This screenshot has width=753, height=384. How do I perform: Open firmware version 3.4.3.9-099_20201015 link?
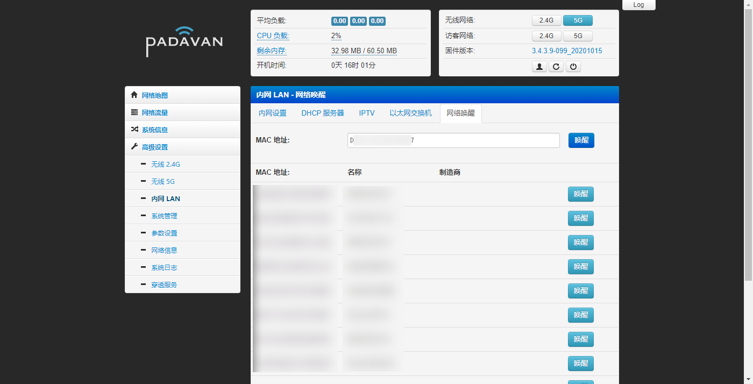point(567,51)
